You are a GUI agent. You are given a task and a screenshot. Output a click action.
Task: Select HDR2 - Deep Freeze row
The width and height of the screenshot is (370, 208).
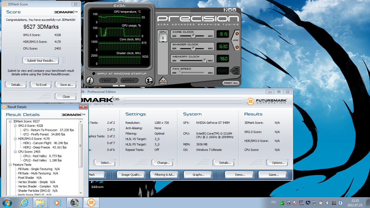click(x=45, y=147)
